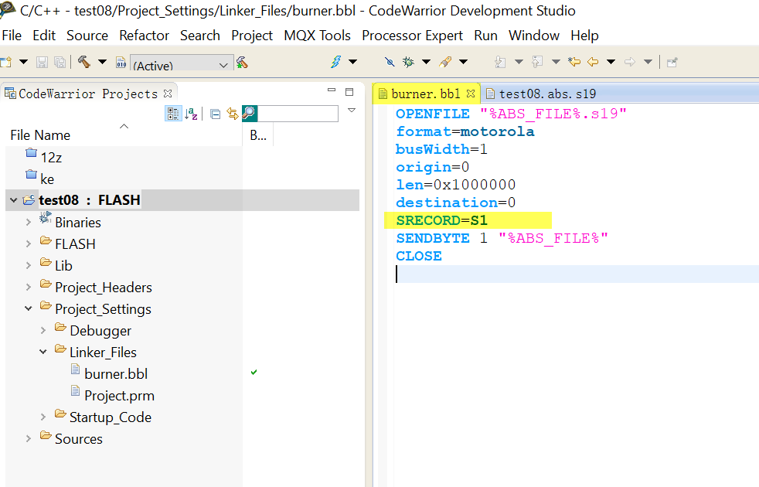
Task: Click the Last Edit Location icon
Action: [x=574, y=62]
